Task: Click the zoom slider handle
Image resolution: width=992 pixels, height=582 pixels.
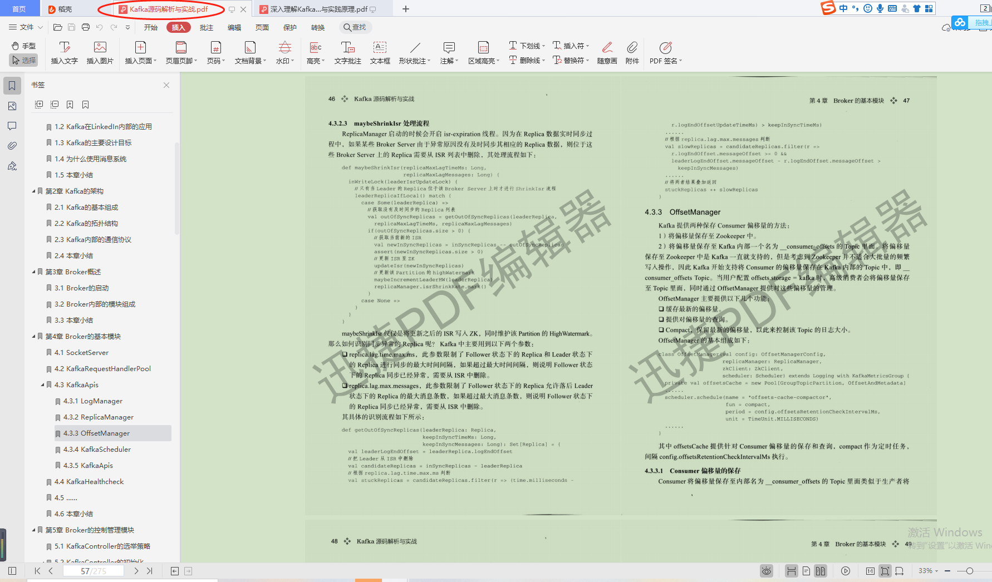Action: pos(970,571)
